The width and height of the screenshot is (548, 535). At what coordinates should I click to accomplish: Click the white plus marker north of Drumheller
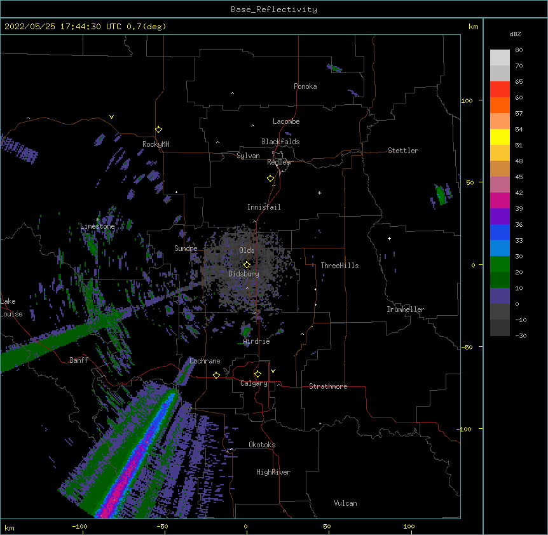click(x=389, y=238)
